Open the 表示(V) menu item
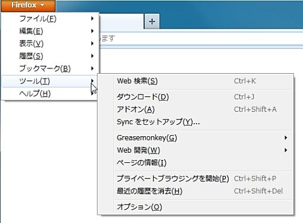 pos(50,43)
